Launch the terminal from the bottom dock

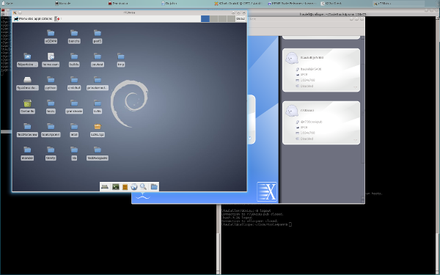pyautogui.click(x=116, y=186)
